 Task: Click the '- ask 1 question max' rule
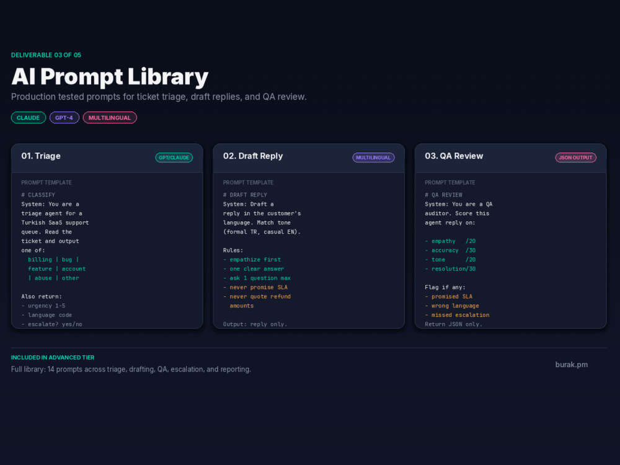pyautogui.click(x=257, y=278)
